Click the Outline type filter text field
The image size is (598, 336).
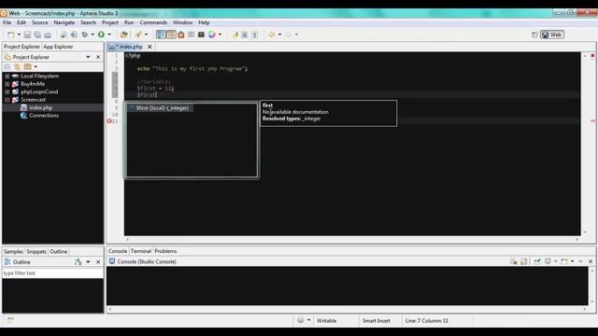click(x=52, y=273)
